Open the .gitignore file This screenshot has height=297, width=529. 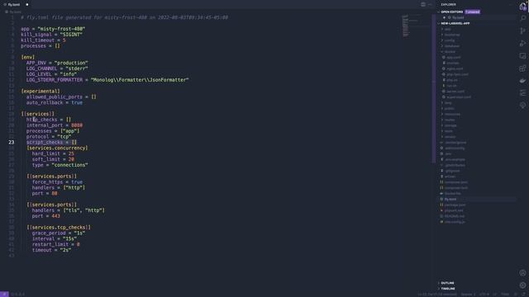click(x=452, y=171)
